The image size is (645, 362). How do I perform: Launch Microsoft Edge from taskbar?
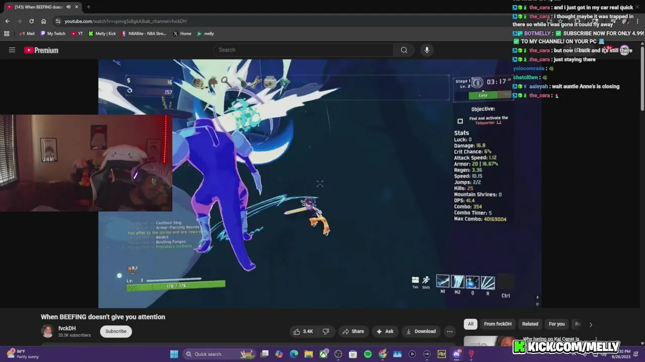(294, 354)
